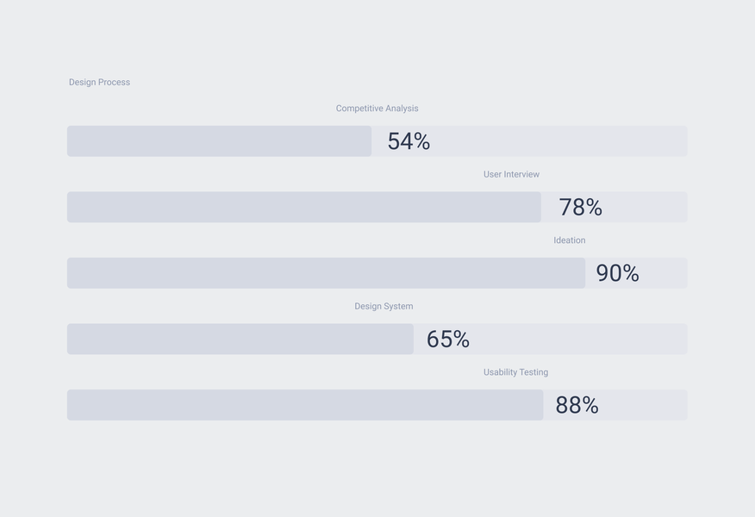Screen dimensions: 755x517
Task: Click the 88% progress value
Action: [577, 405]
